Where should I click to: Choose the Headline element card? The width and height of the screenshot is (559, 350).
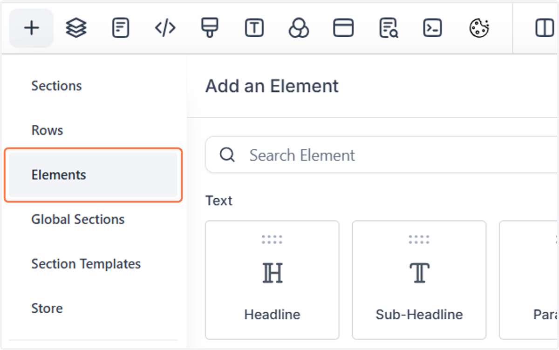coord(272,280)
